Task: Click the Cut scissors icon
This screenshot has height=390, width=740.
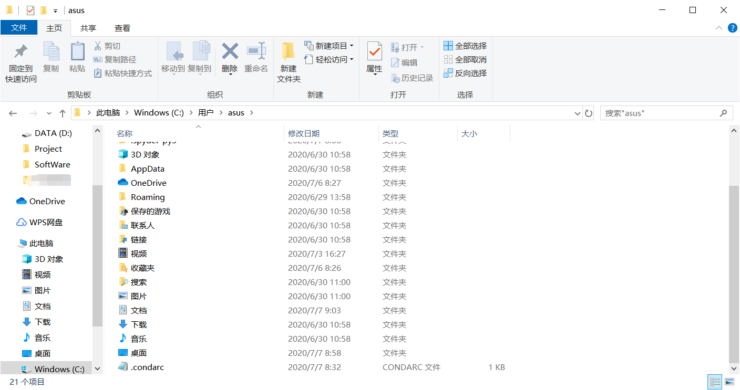Action: pyautogui.click(x=98, y=46)
